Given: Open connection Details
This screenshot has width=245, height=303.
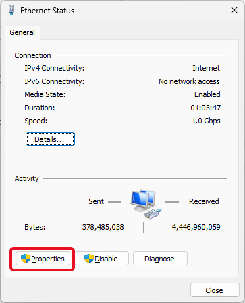Looking at the screenshot, I should point(50,139).
